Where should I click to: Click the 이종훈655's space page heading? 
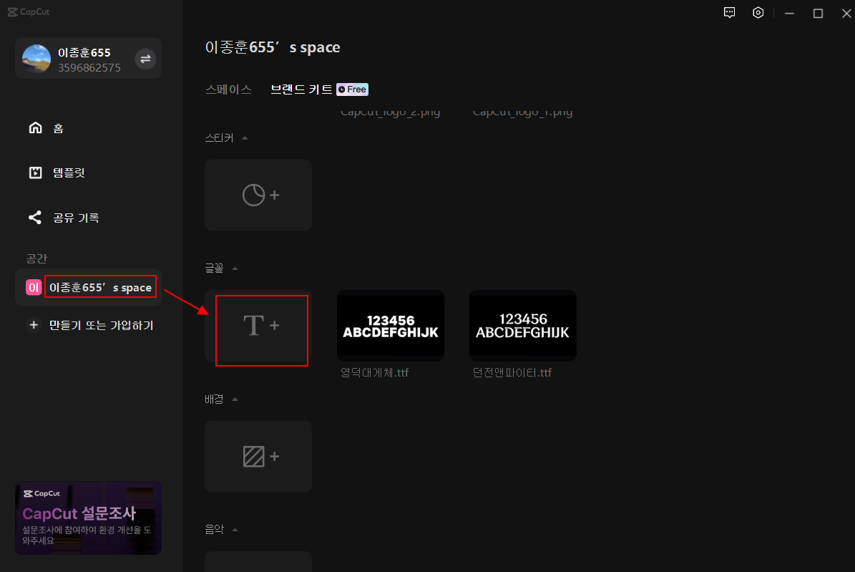click(x=273, y=47)
